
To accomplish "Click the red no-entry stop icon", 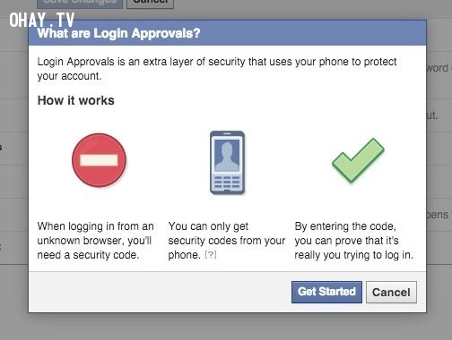I will pyautogui.click(x=99, y=160).
